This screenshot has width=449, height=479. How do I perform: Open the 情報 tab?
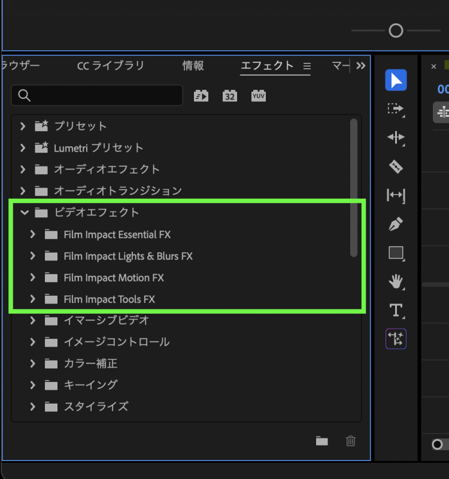193,66
